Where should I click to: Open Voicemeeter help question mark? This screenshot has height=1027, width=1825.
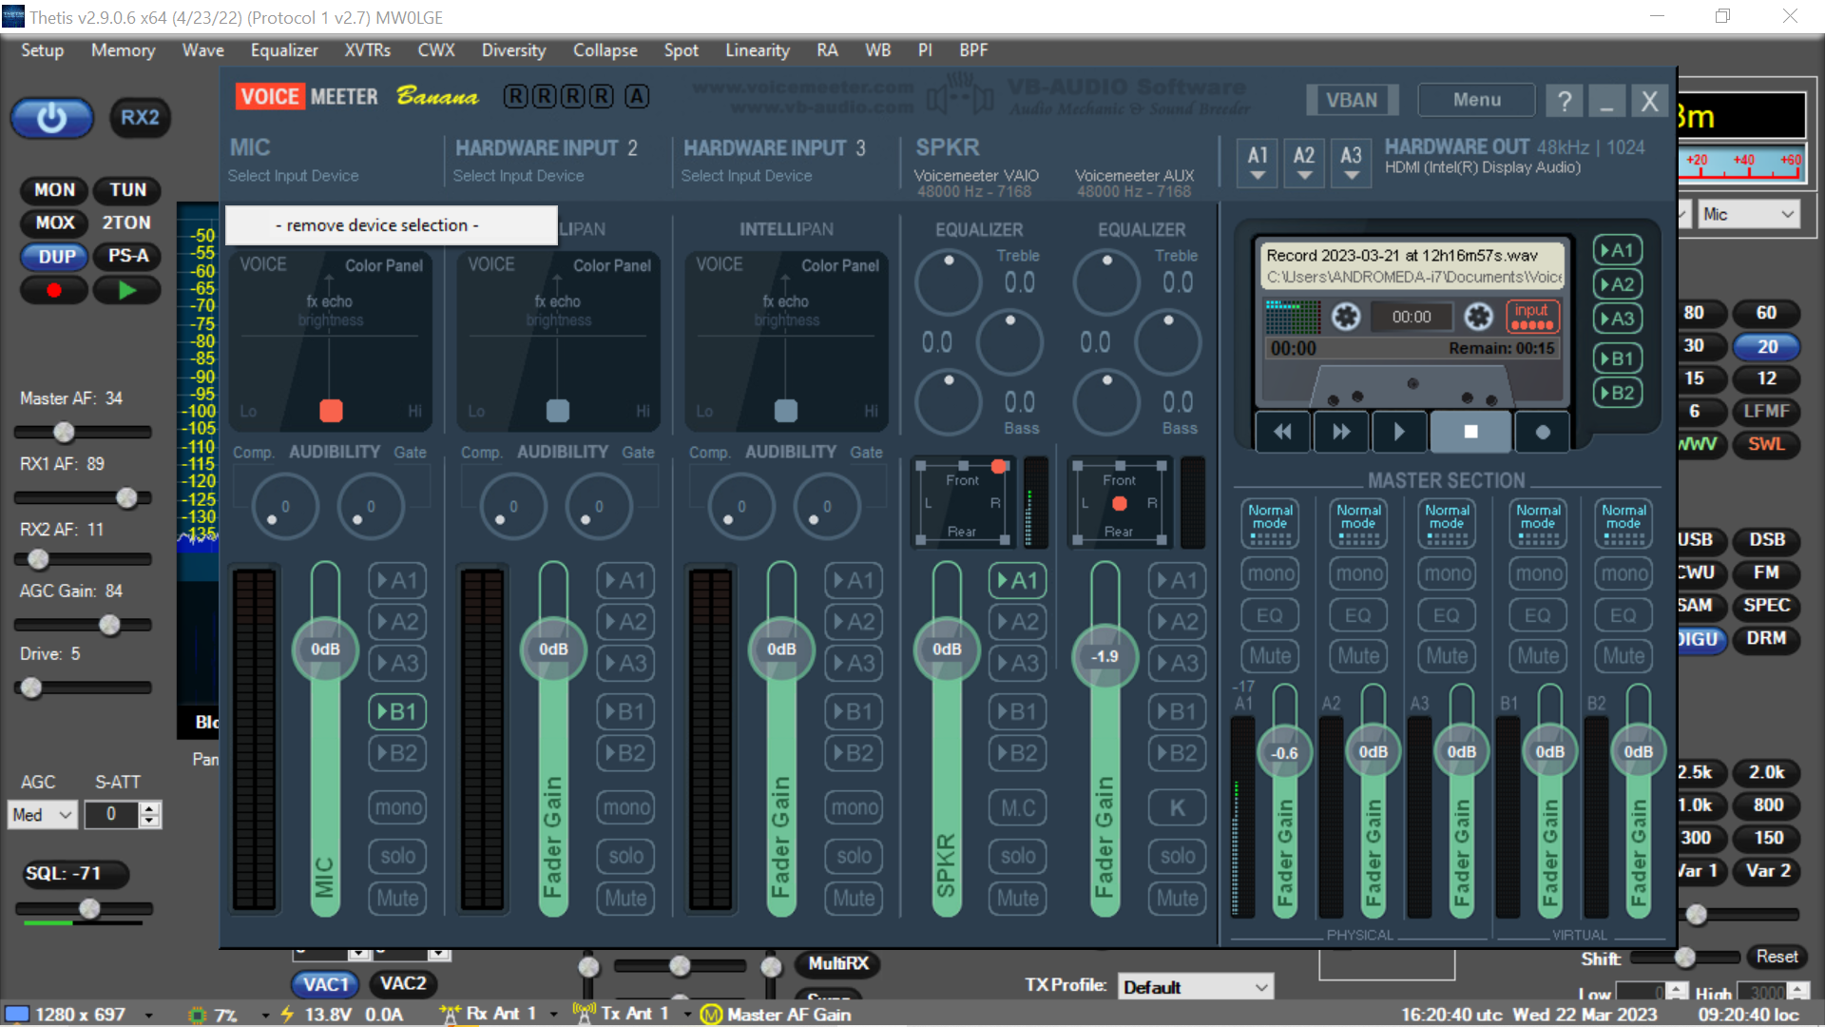tap(1565, 100)
